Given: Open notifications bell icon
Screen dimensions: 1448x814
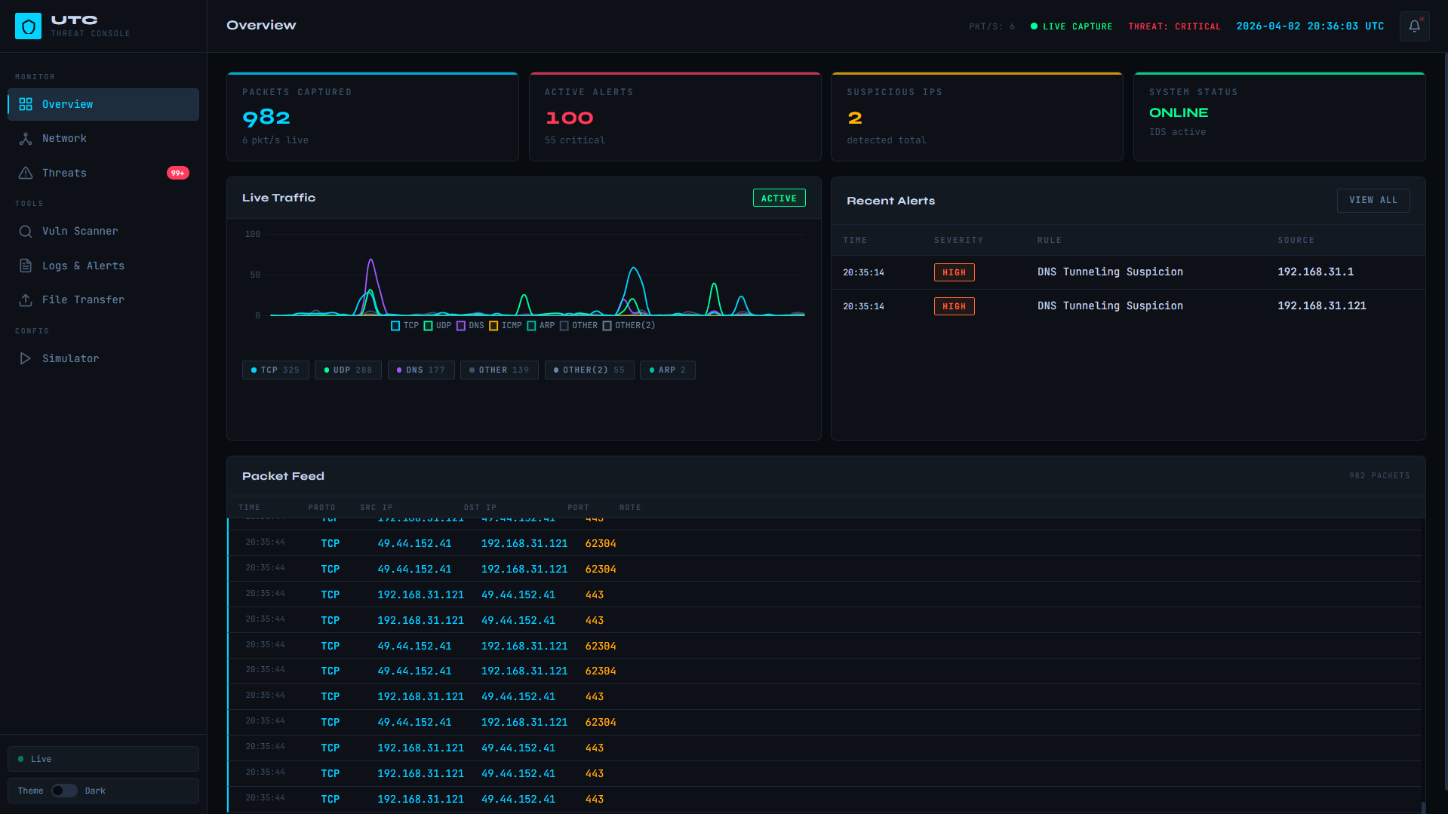Looking at the screenshot, I should coord(1414,26).
